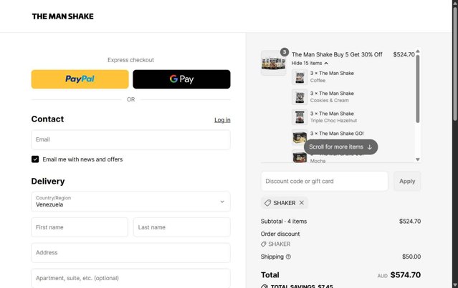Open the Country/Region dropdown
The image size is (458, 288).
pyautogui.click(x=130, y=202)
